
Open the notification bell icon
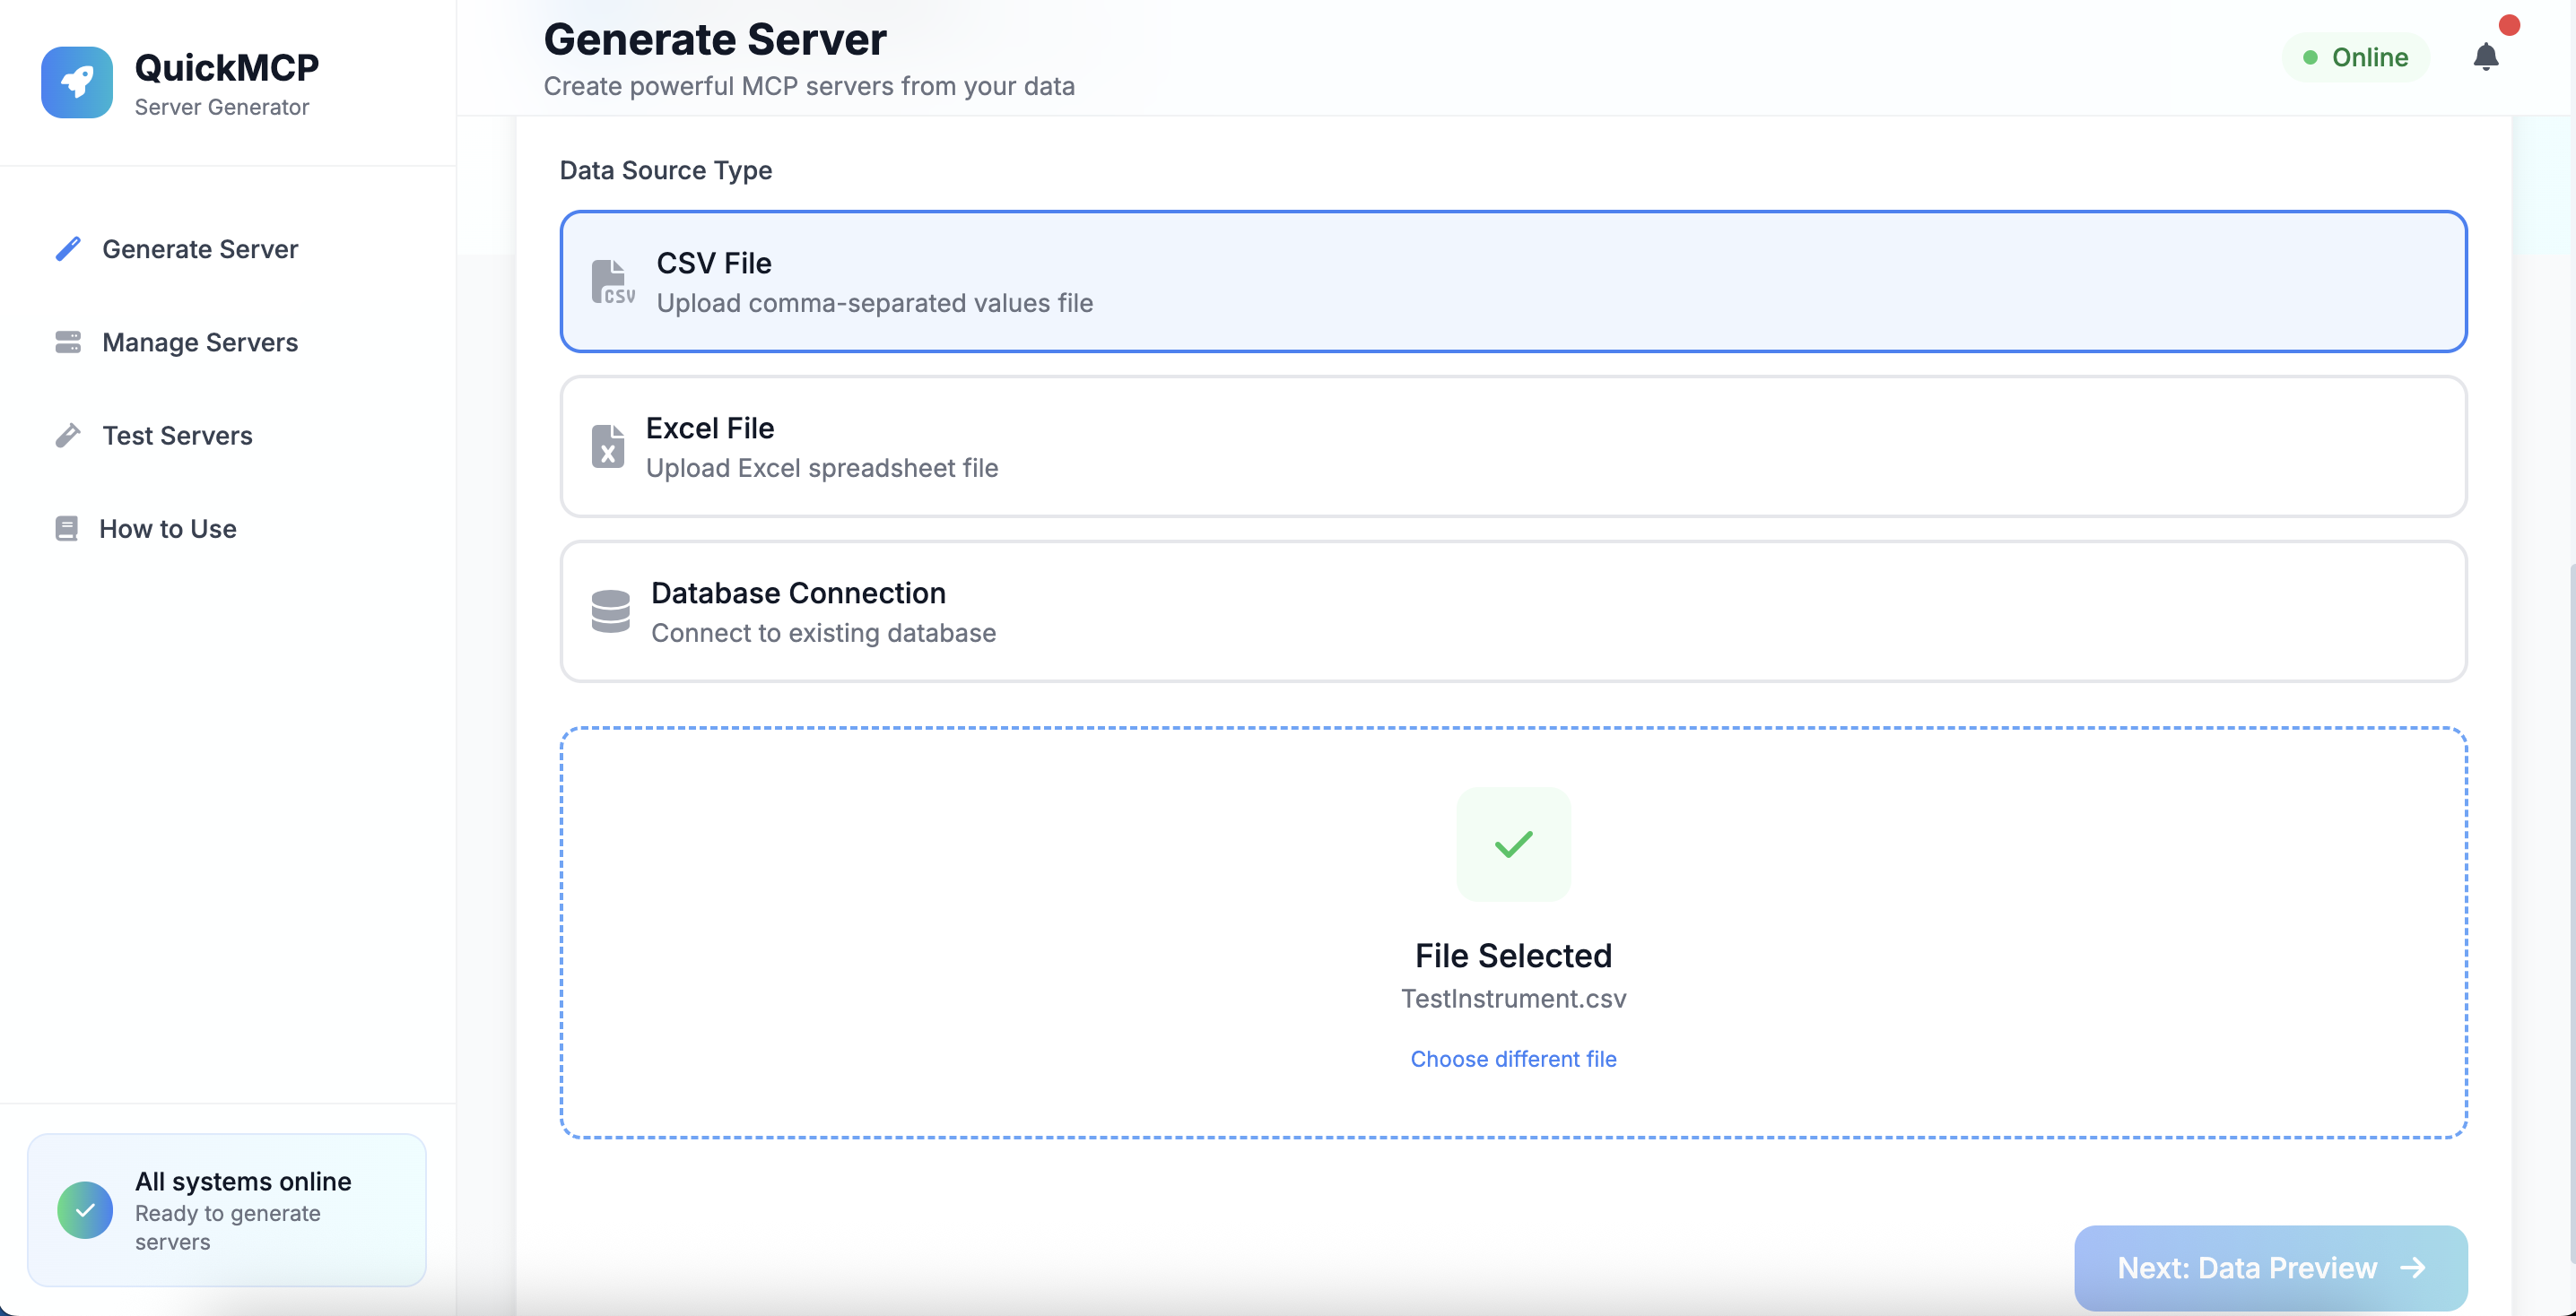pyautogui.click(x=2485, y=57)
